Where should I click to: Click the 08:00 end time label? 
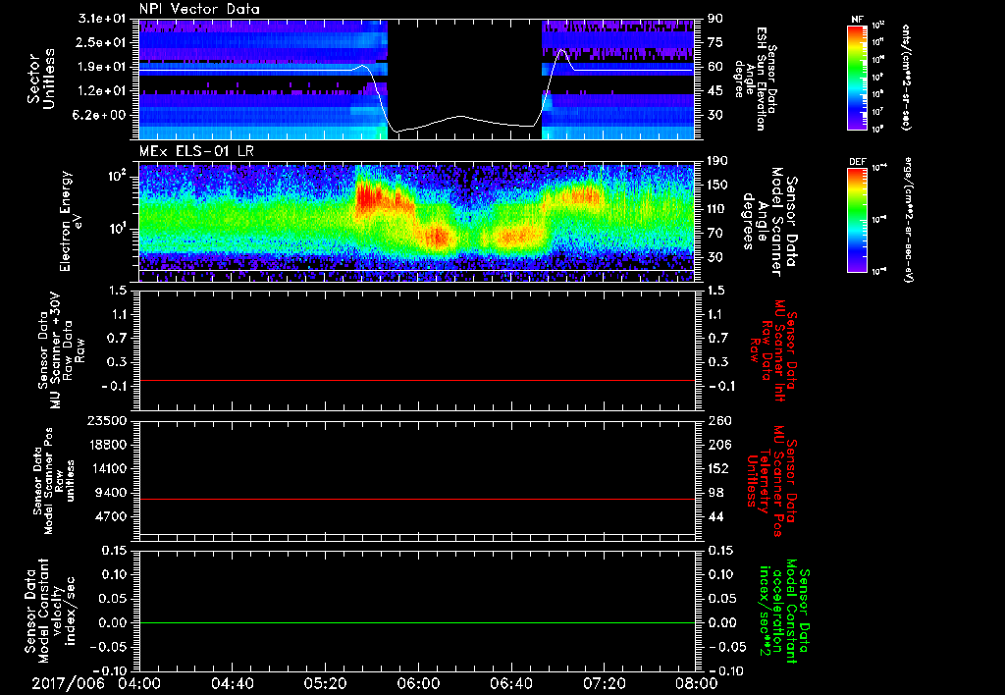click(697, 684)
